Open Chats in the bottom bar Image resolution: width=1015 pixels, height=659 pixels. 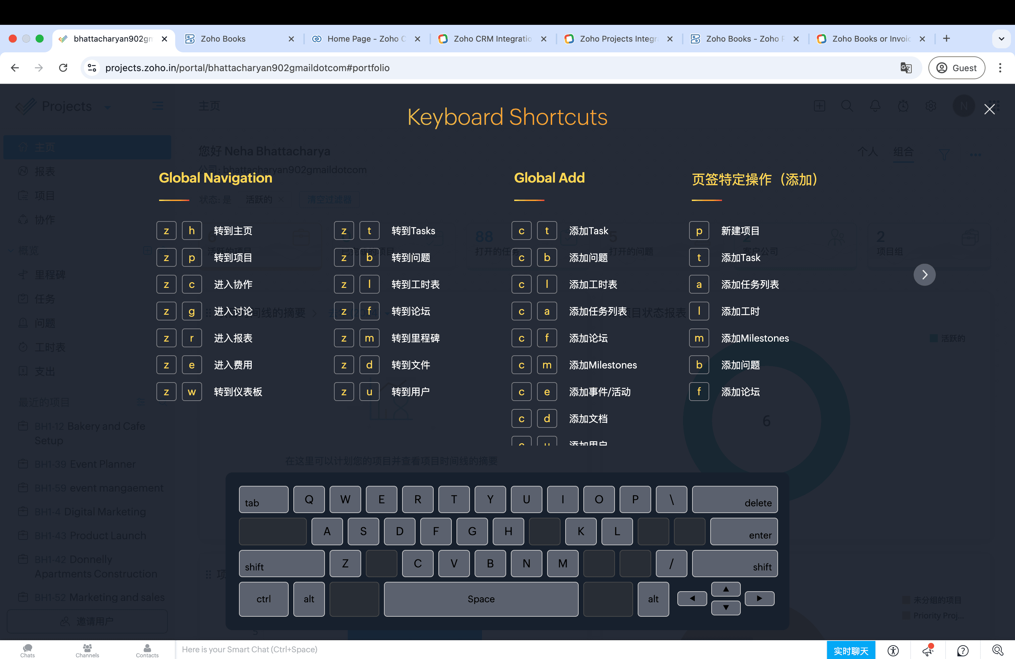28,651
